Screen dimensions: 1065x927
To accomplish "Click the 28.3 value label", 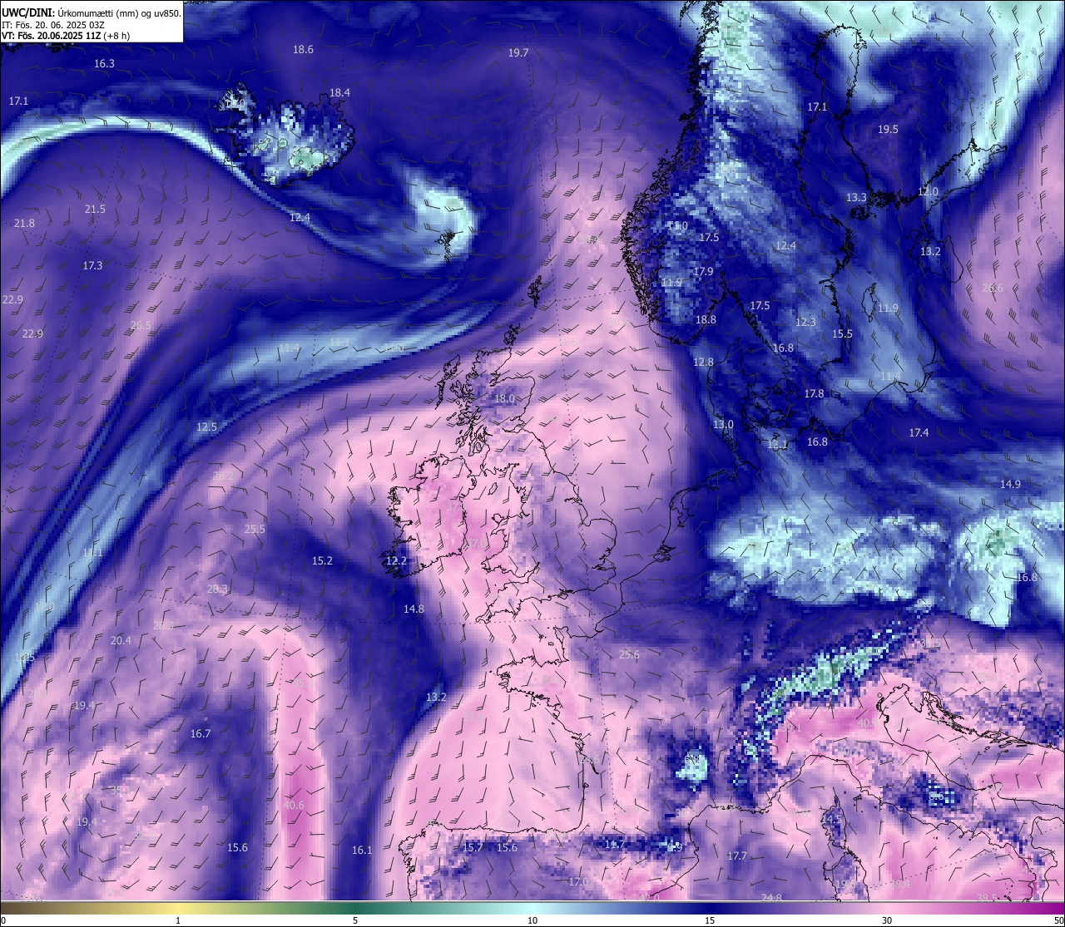I will pyautogui.click(x=217, y=589).
